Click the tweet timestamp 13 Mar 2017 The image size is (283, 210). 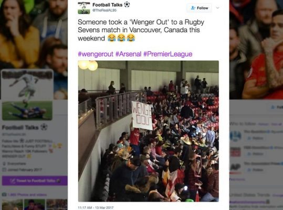[x=96, y=208]
